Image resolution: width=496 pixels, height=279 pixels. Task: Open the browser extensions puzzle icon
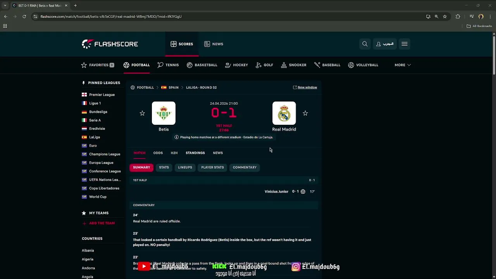point(458,16)
